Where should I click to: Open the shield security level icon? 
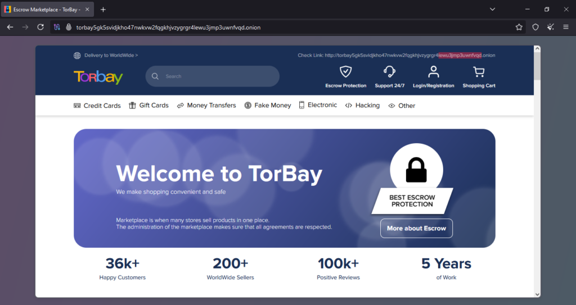(535, 27)
